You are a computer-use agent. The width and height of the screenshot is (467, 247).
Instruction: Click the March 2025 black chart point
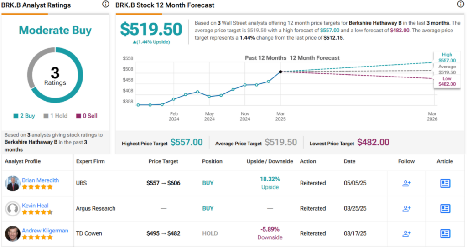[280, 72]
